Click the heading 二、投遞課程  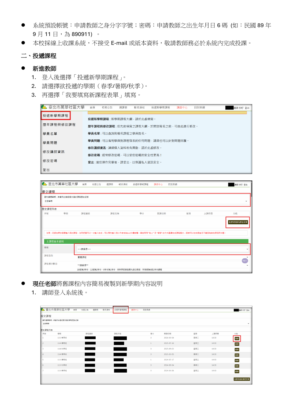[x=39, y=56]
